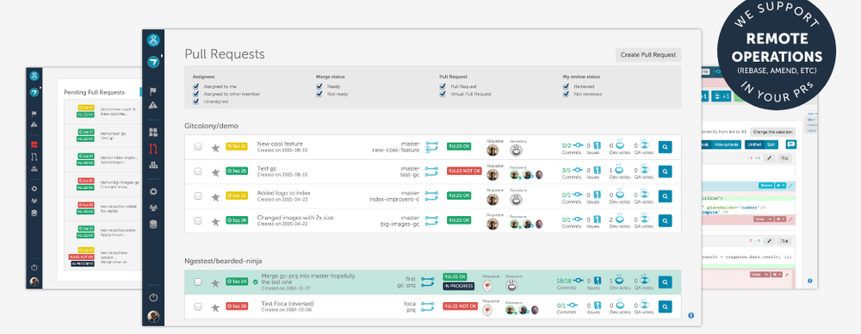This screenshot has width=861, height=334.
Task: Click the RULES NOT OK badge on Test gc
Action: coord(464,170)
